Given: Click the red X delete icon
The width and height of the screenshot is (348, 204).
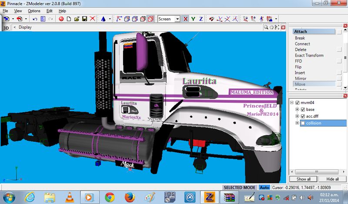Looking at the screenshot, I should pyautogui.click(x=92, y=19).
